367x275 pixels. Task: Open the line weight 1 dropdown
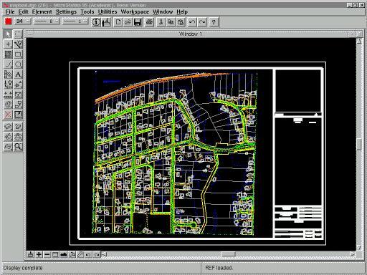click(x=75, y=21)
